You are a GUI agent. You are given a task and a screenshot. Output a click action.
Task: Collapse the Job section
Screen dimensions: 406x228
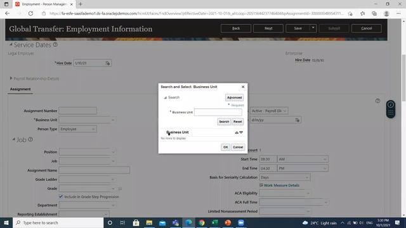click(x=14, y=139)
